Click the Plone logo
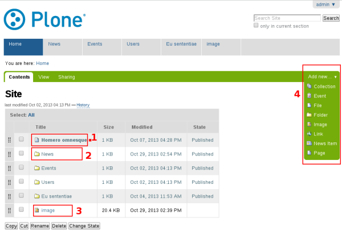 pyautogui.click(x=44, y=19)
